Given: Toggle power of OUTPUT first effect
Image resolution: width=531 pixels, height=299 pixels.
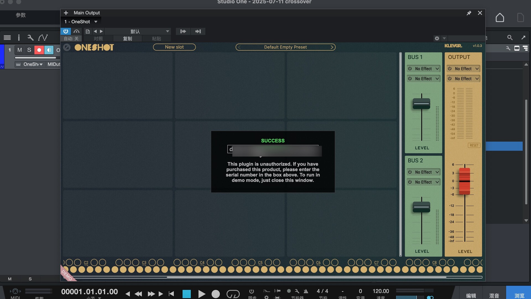Looking at the screenshot, I should click(450, 69).
